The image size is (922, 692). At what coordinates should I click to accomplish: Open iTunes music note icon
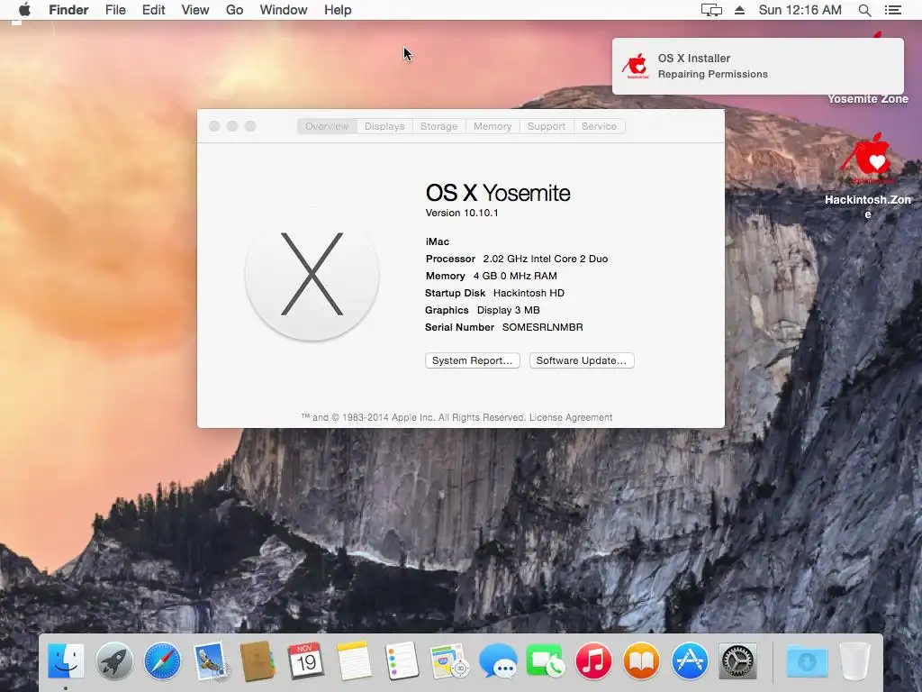(x=593, y=660)
